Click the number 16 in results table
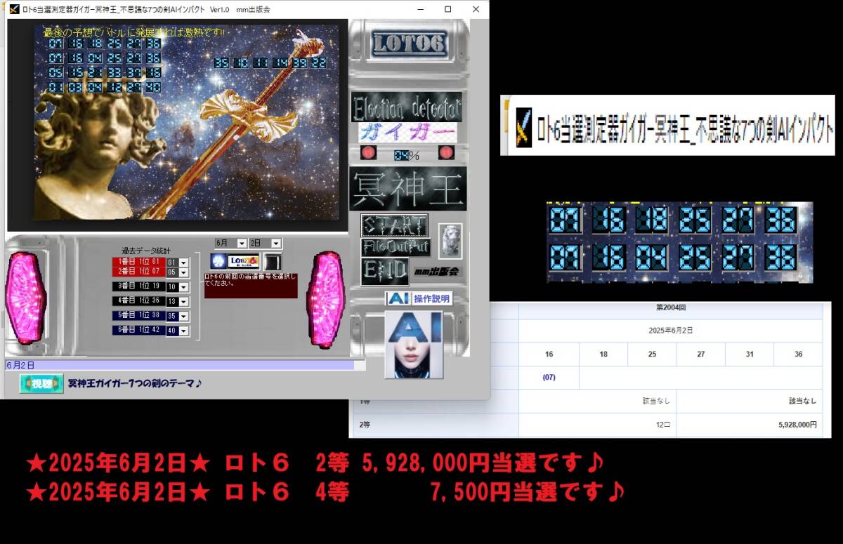The width and height of the screenshot is (843, 544). 549,354
